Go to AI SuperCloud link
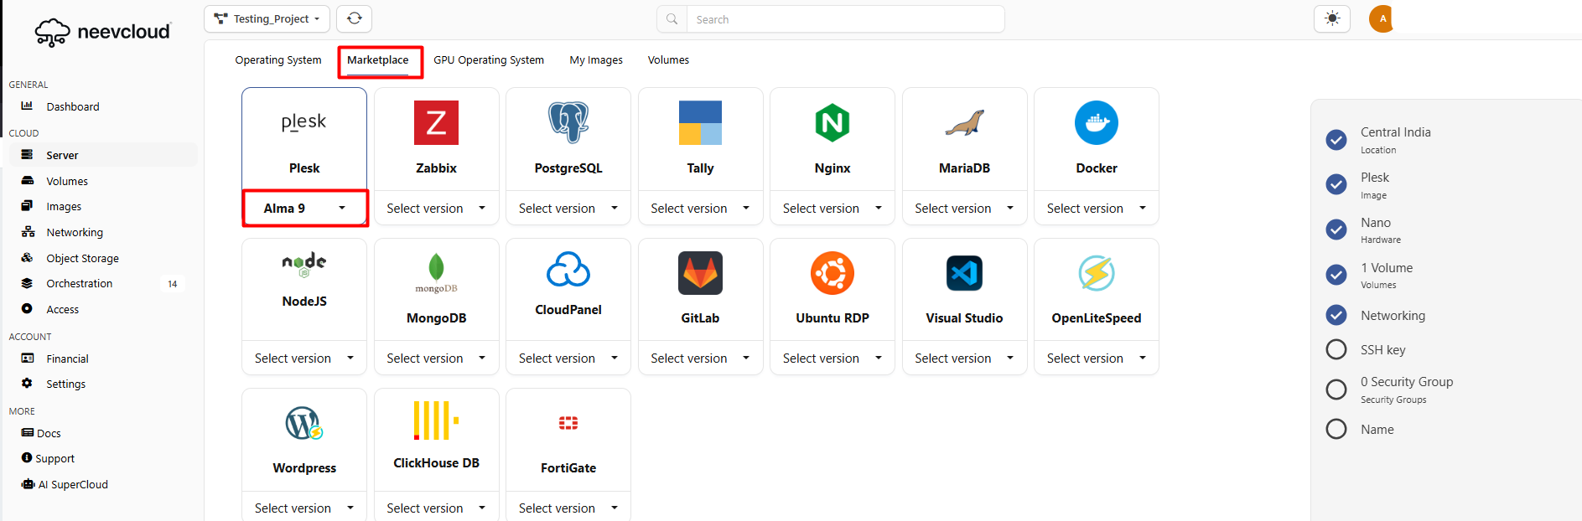 [73, 484]
